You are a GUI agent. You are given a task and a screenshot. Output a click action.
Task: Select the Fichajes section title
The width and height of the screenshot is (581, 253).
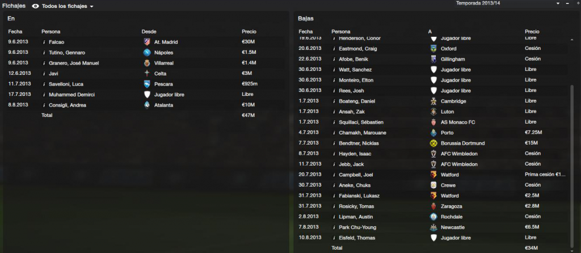pyautogui.click(x=14, y=6)
